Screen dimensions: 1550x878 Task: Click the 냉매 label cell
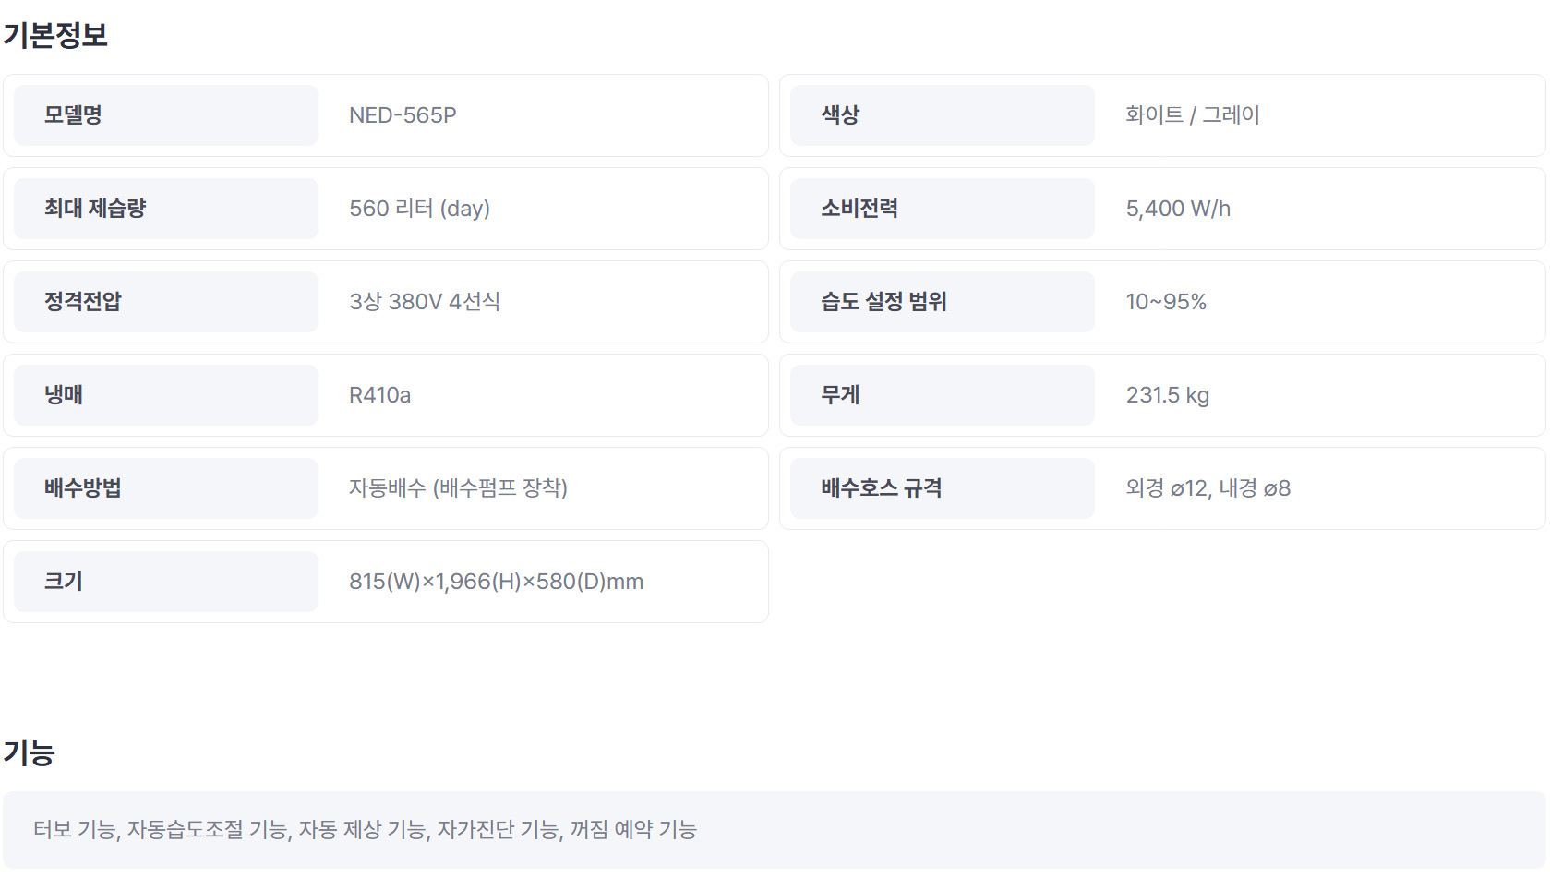pyautogui.click(x=166, y=395)
